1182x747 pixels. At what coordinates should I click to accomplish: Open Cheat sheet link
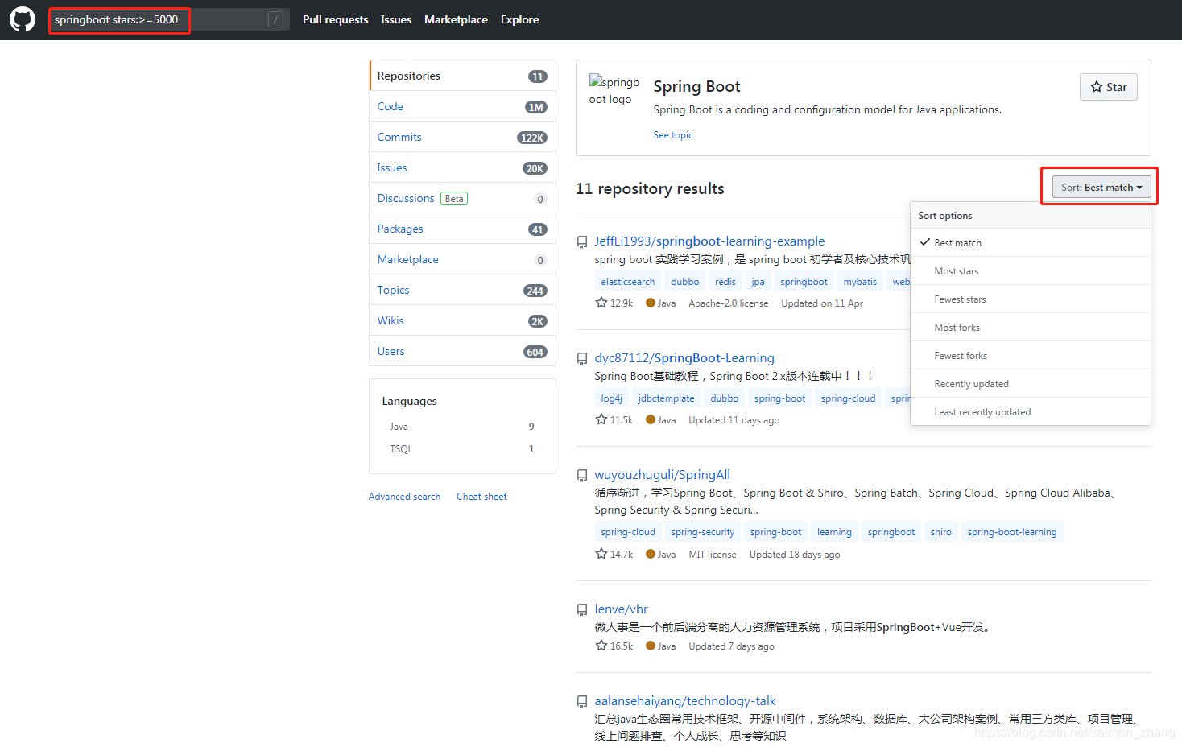point(481,497)
